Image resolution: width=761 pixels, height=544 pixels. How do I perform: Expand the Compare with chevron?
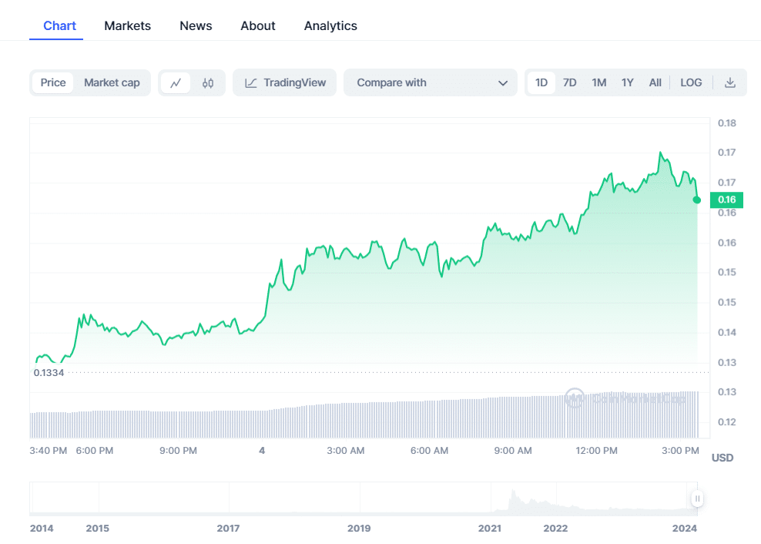click(x=503, y=82)
